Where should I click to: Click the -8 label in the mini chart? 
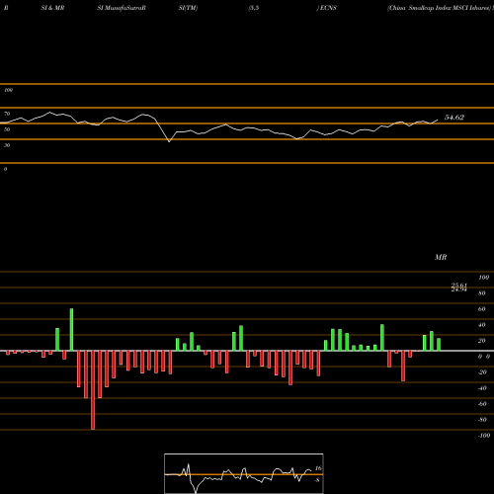[317, 480]
